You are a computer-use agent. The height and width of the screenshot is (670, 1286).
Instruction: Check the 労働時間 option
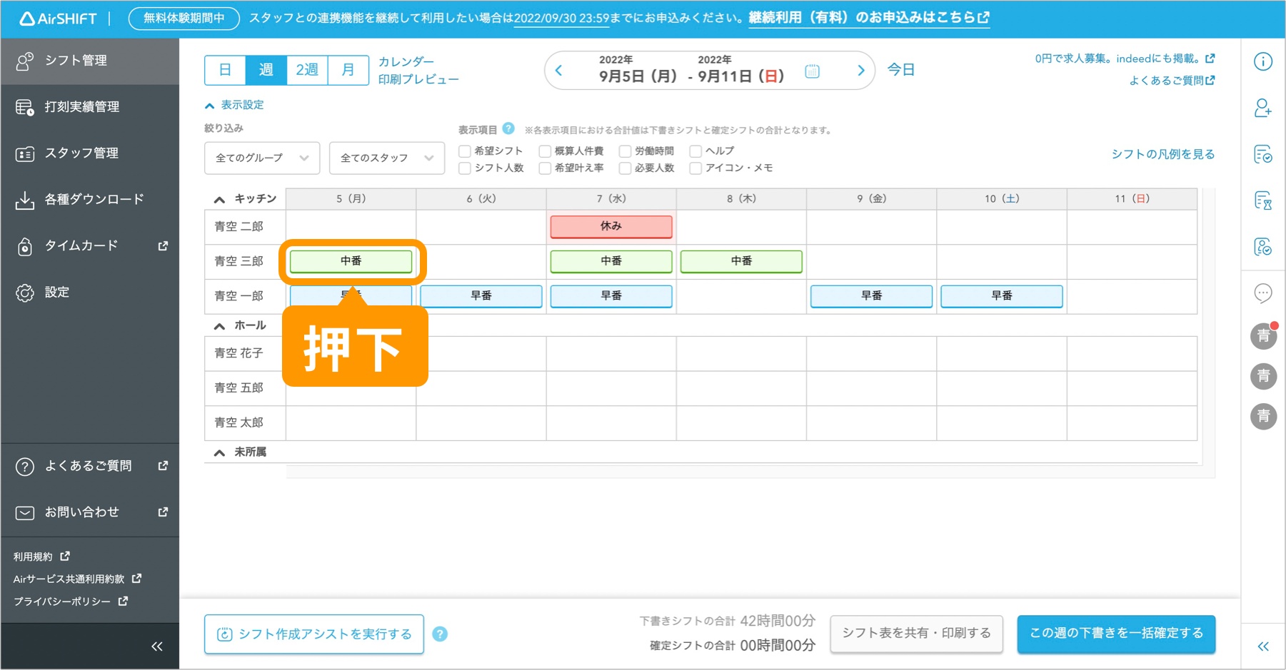625,151
